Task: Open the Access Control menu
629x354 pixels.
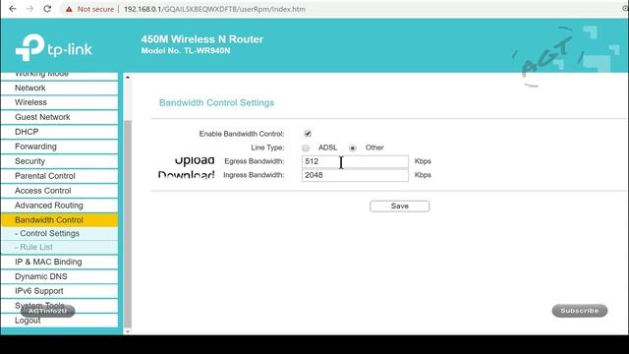Action: [59, 191]
